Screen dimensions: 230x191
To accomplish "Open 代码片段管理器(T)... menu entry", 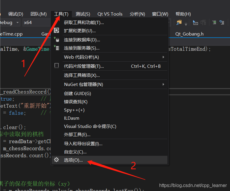I will (x=110, y=66).
